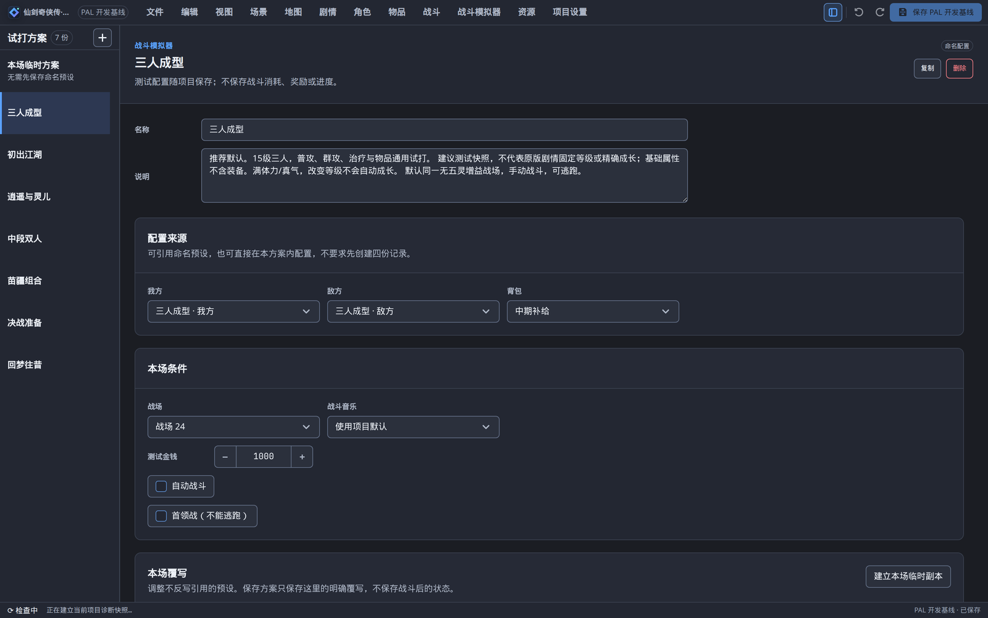
Task: Decrease 测试金钱 with minus button
Action: tap(225, 457)
